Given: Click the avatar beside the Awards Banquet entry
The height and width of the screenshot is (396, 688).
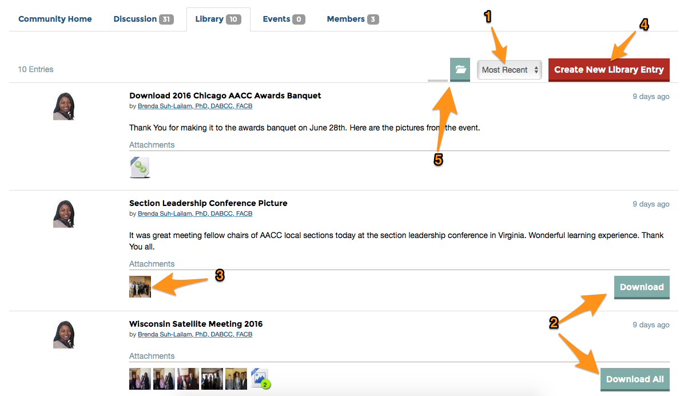Looking at the screenshot, I should tap(63, 106).
